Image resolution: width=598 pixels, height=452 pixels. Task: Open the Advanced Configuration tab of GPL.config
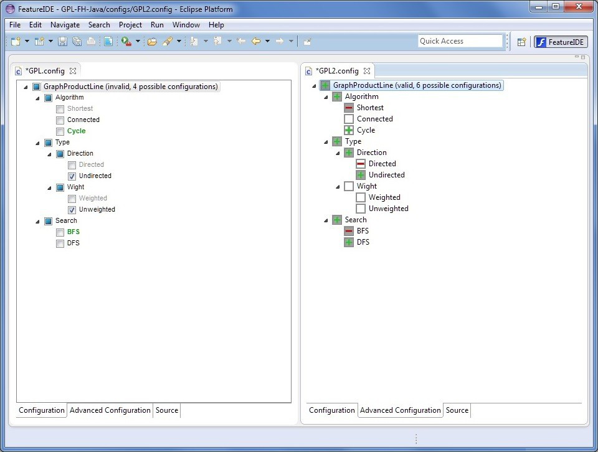pyautogui.click(x=110, y=410)
